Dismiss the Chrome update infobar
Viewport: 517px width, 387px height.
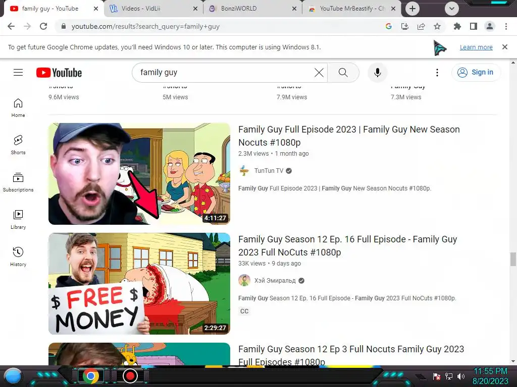coord(505,47)
